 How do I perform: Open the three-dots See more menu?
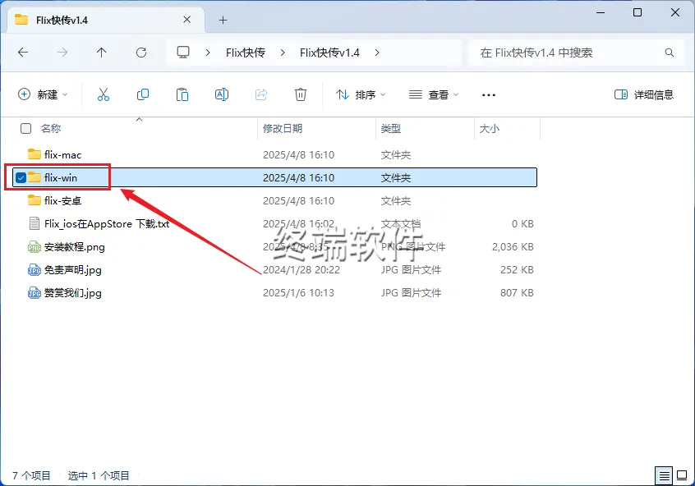(x=489, y=94)
